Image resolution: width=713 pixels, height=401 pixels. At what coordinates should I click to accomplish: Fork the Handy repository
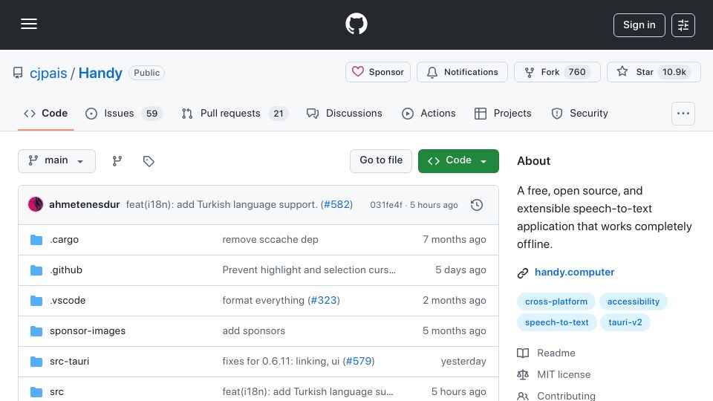coord(557,72)
